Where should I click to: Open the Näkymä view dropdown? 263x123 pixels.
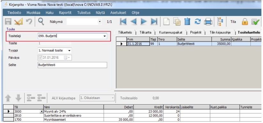pyautogui.click(x=100, y=22)
